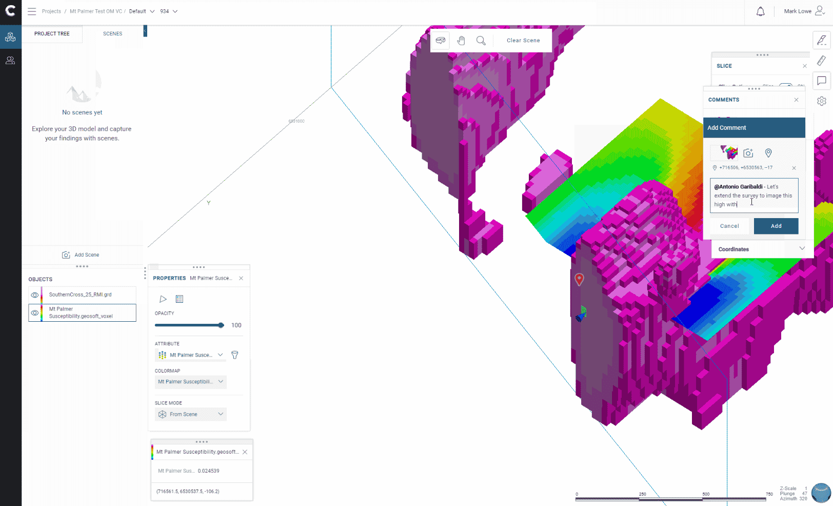Open the Slice Mode From Scene dropdown
This screenshot has width=833, height=506.
coord(191,415)
